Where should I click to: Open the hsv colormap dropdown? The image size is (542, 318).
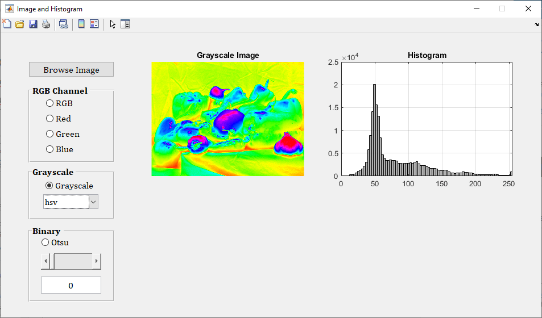(94, 202)
